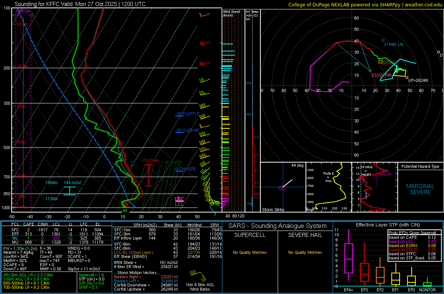The image size is (444, 294).
Task: Click No Quality Matches under SUPERCELL
Action: [x=250, y=252]
